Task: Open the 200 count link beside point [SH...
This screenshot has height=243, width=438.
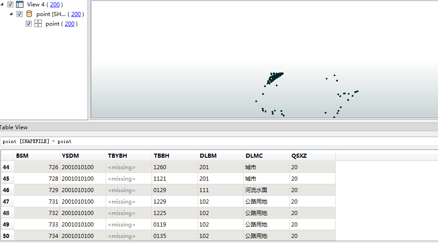Action: click(x=76, y=14)
